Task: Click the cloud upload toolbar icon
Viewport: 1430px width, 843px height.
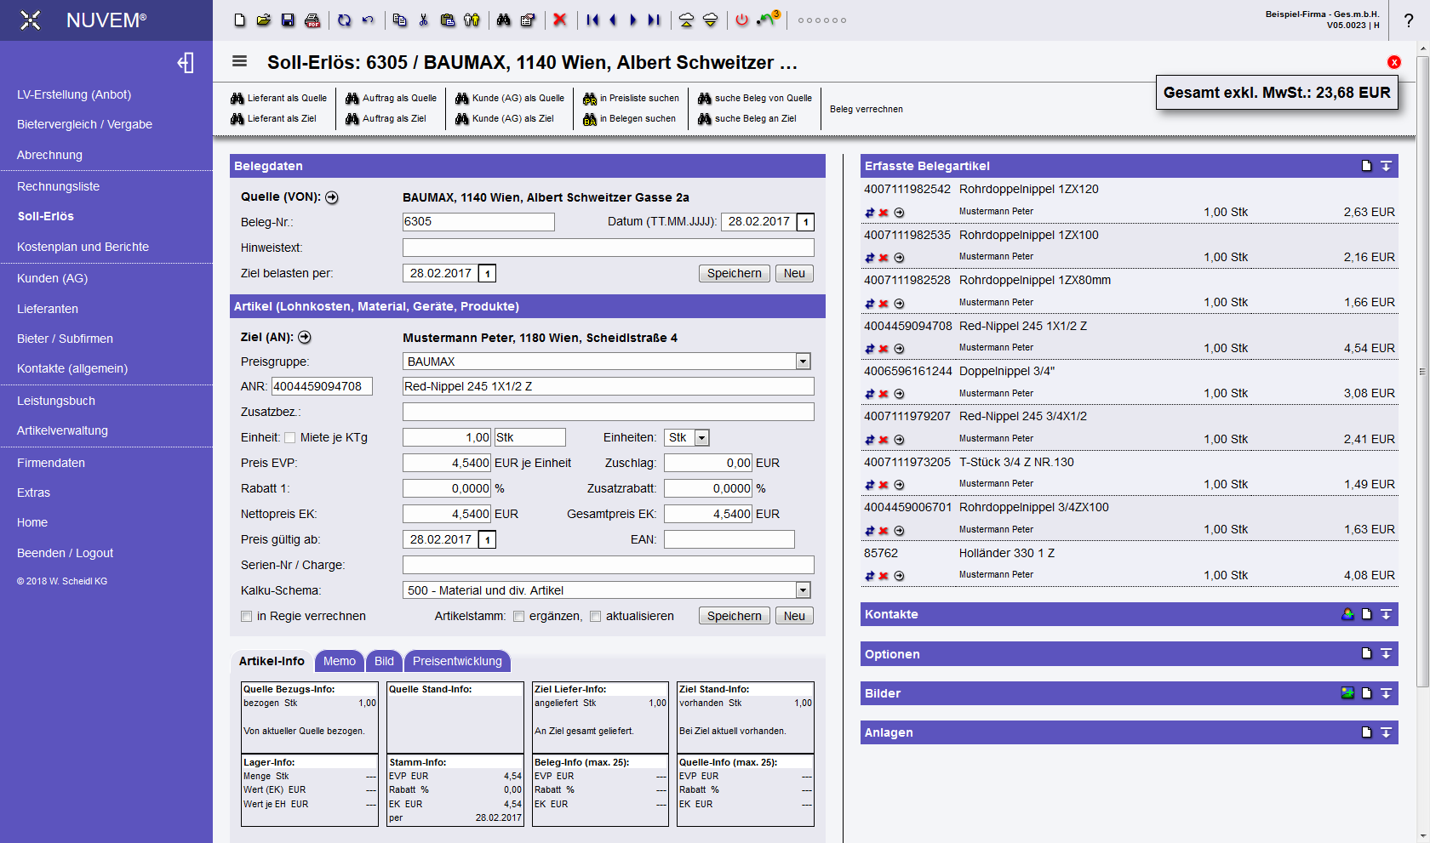Action: [x=686, y=20]
